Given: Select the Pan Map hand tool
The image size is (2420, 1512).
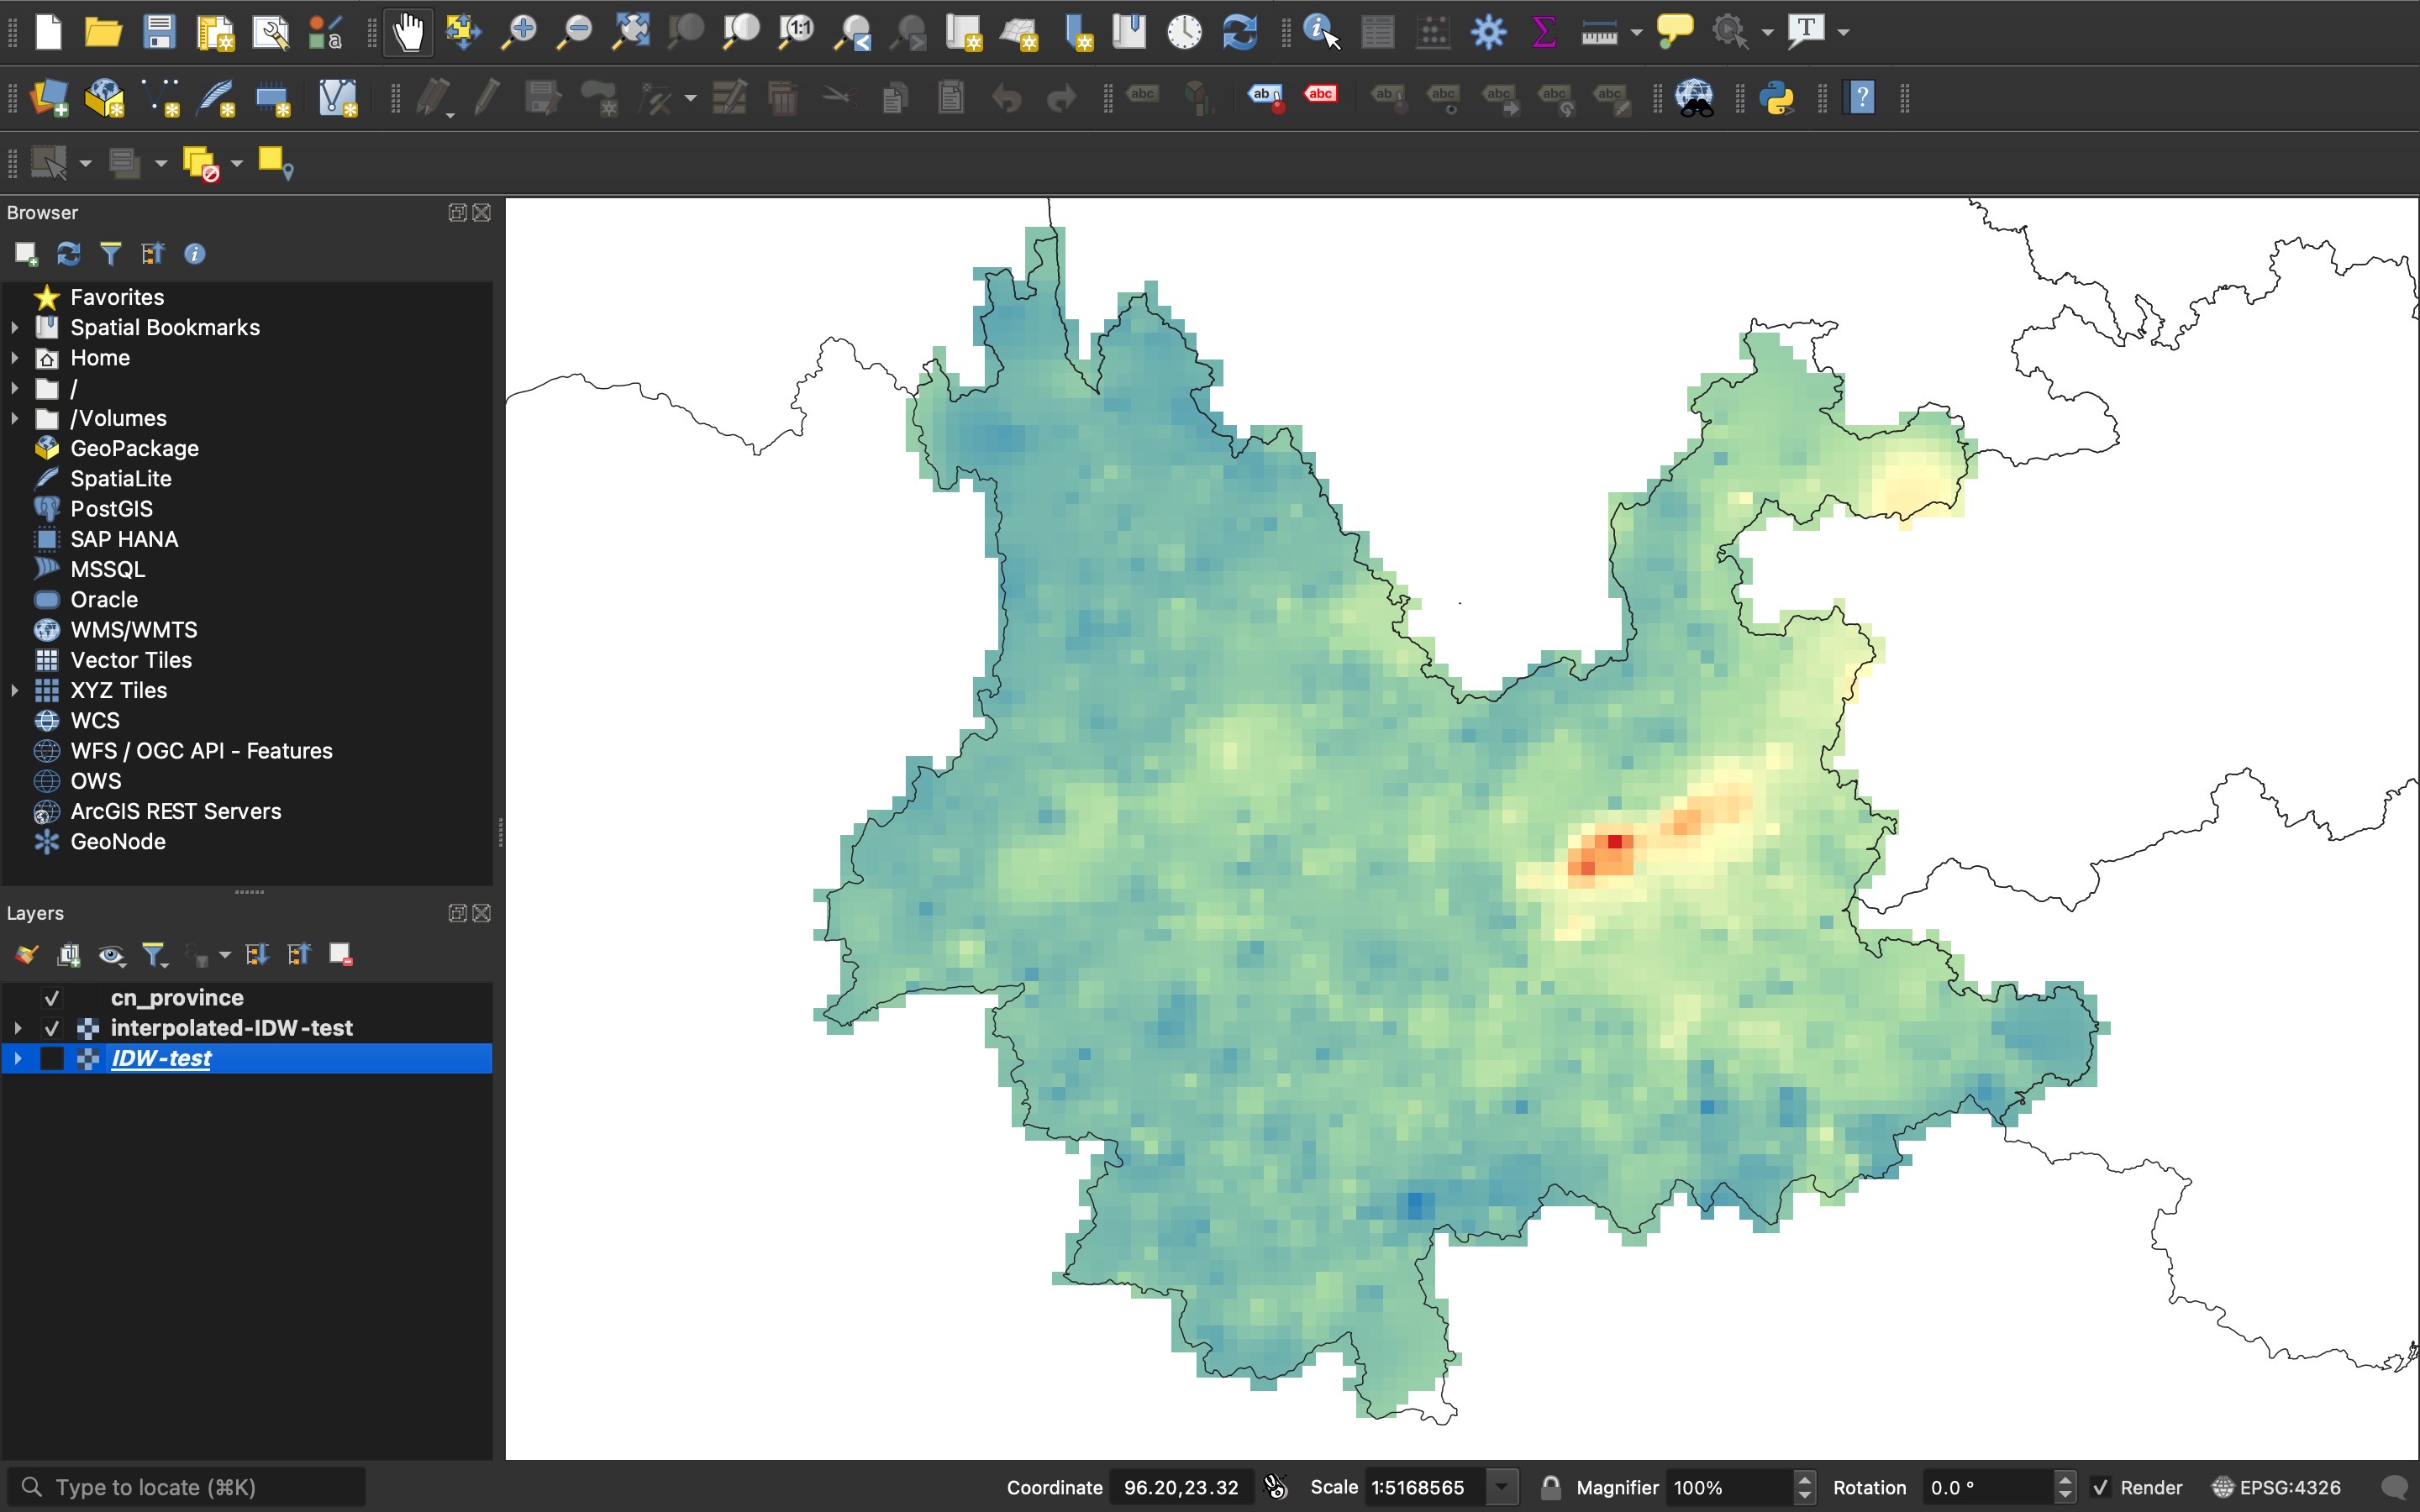Looking at the screenshot, I should [x=408, y=32].
